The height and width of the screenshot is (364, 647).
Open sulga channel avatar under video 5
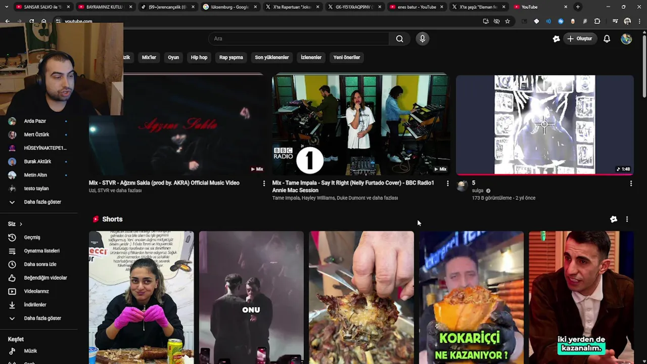point(462,186)
